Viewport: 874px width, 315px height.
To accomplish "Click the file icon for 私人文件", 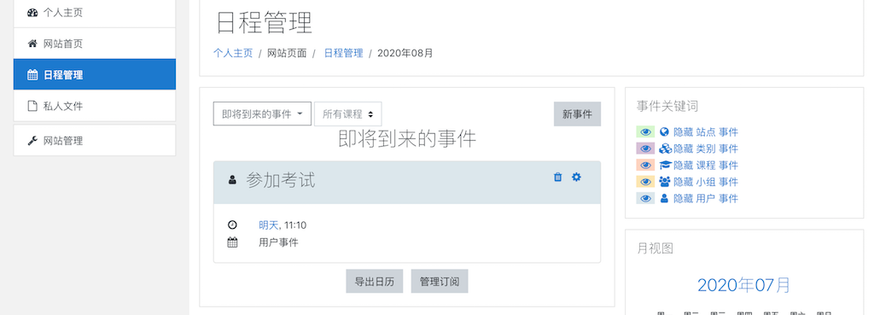I will 32,106.
